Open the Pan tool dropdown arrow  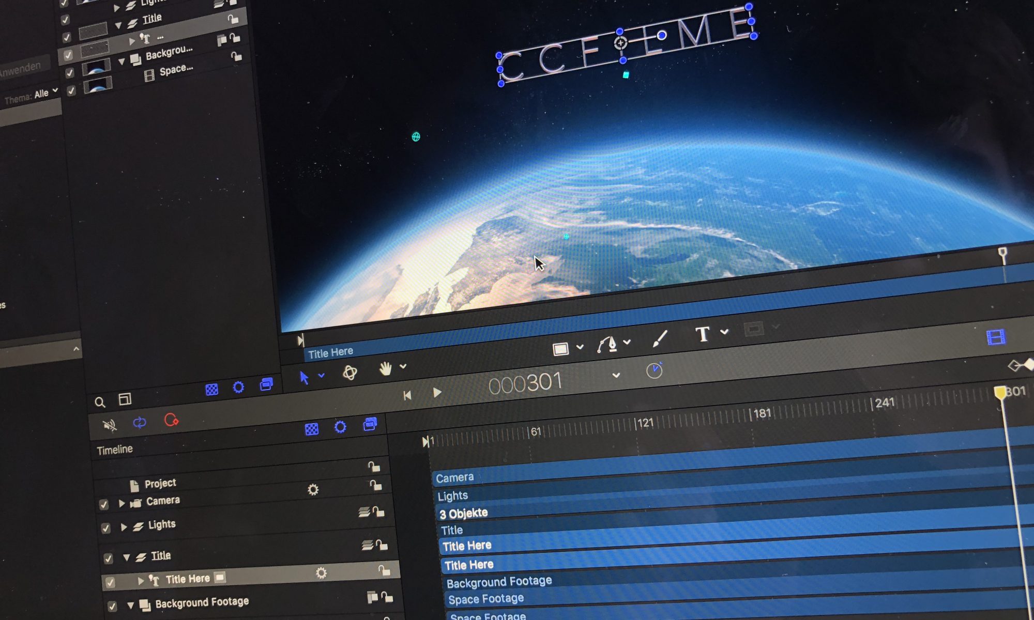coord(403,367)
